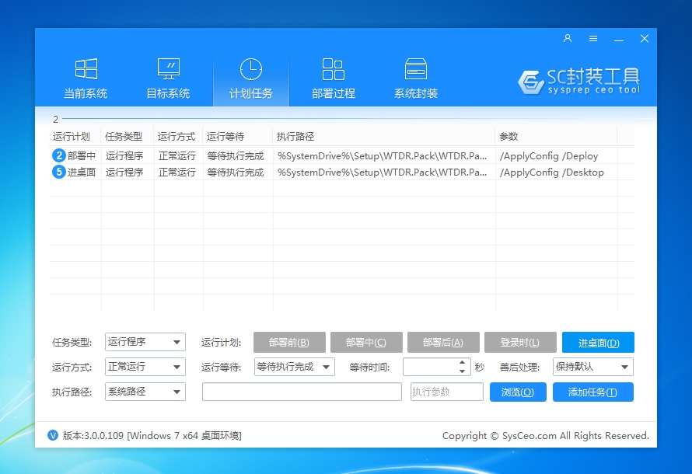Expand the 任务类型 dropdown
The image size is (692, 474).
point(145,342)
